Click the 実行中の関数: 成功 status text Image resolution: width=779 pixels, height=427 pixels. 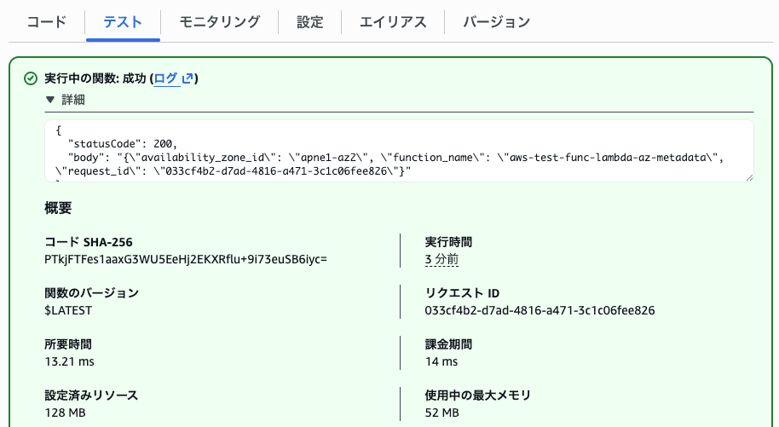click(95, 78)
